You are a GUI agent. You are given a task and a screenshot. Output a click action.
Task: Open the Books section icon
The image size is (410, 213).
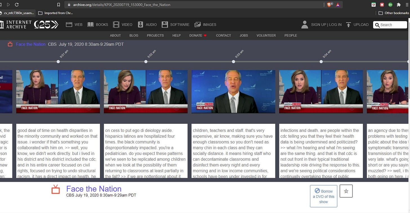90,25
